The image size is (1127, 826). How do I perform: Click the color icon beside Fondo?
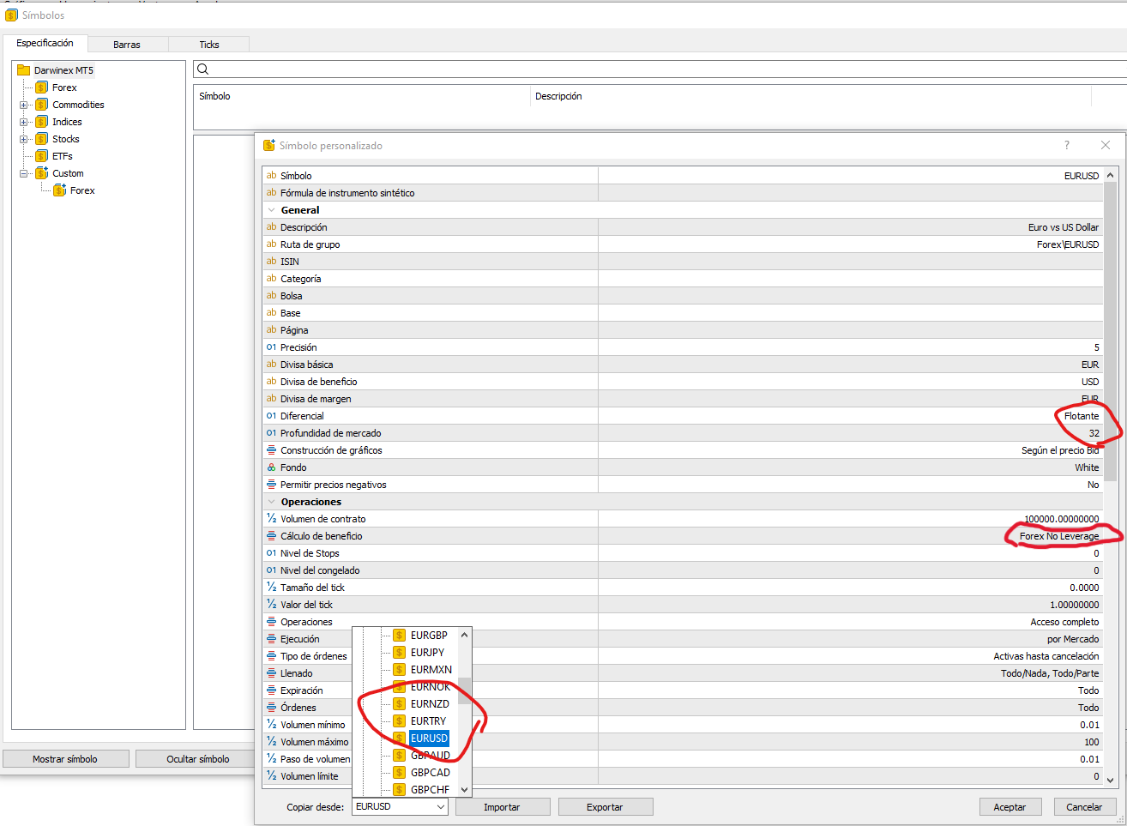pos(271,467)
